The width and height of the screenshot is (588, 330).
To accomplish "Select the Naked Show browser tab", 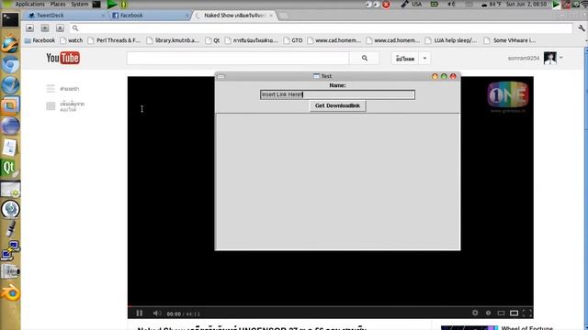I will click(235, 16).
